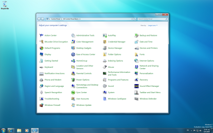Launch Internet Explorer from the taskbar
Image resolution: width=213 pixels, height=133 pixels.
[11, 131]
